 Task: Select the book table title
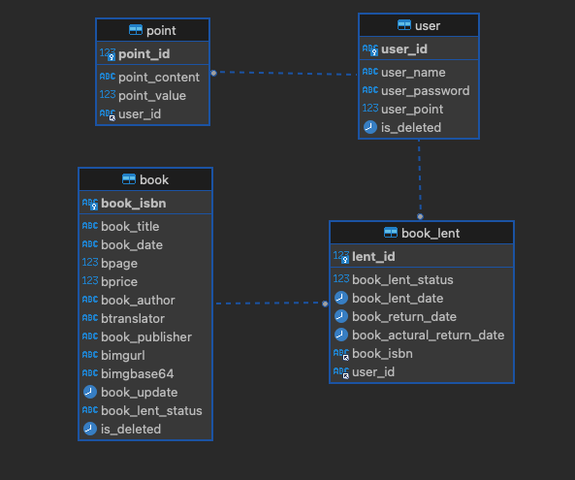[154, 179]
